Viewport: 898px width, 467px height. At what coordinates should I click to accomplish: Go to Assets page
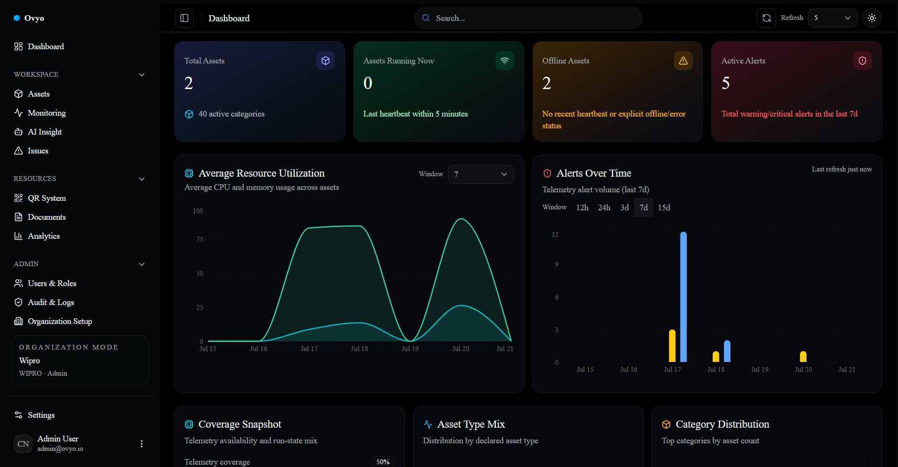pos(79,94)
